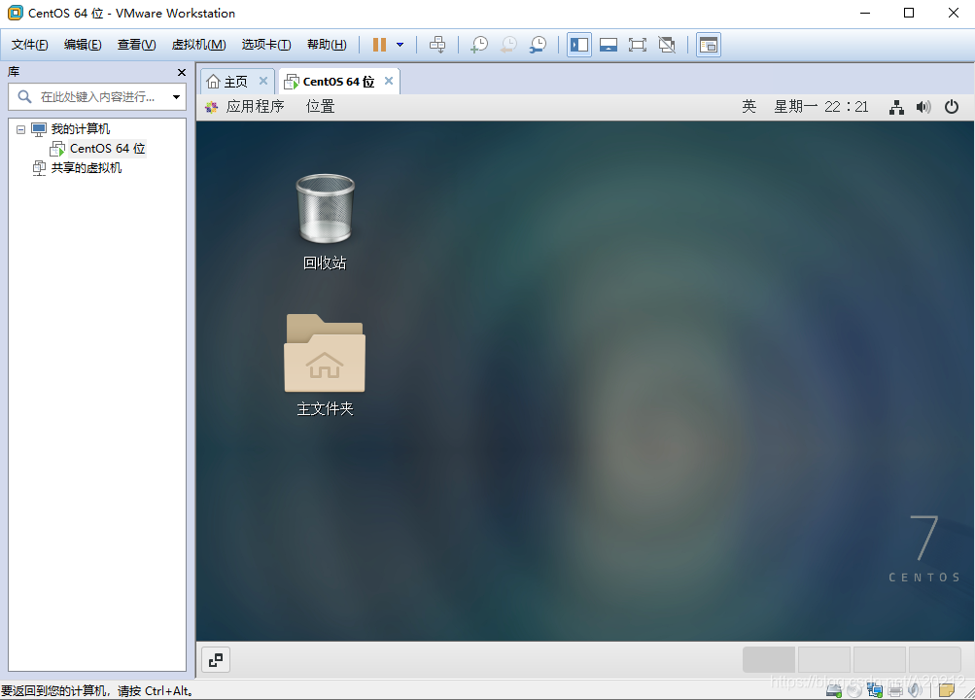Image resolution: width=975 pixels, height=700 pixels.
Task: Click the window list toggle in CentOS bottom panel
Action: (216, 660)
